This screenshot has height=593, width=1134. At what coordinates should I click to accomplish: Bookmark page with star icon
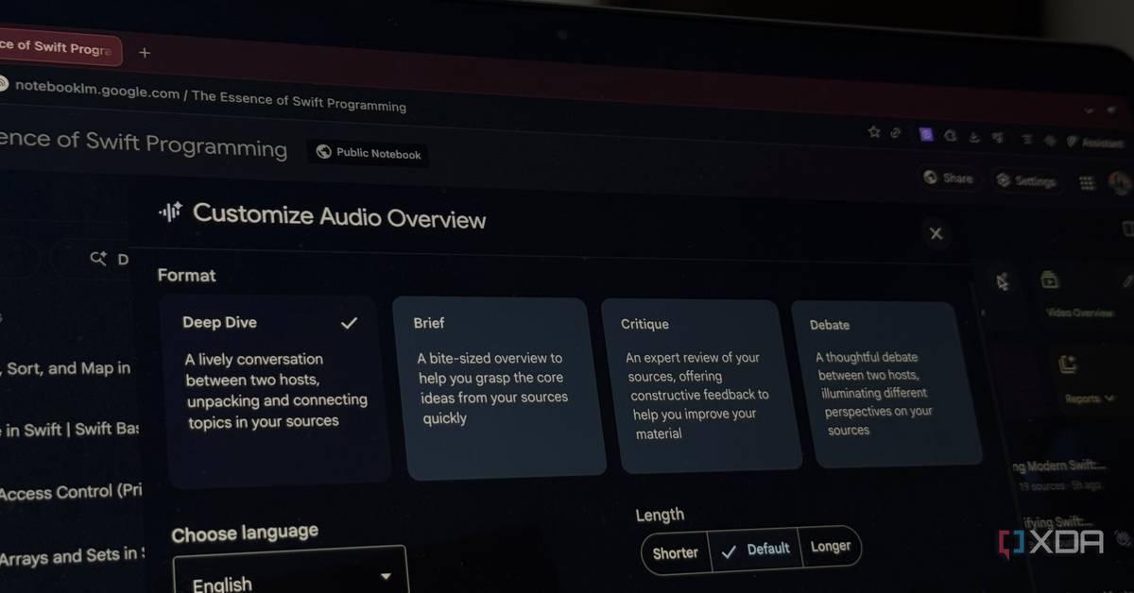click(x=874, y=132)
